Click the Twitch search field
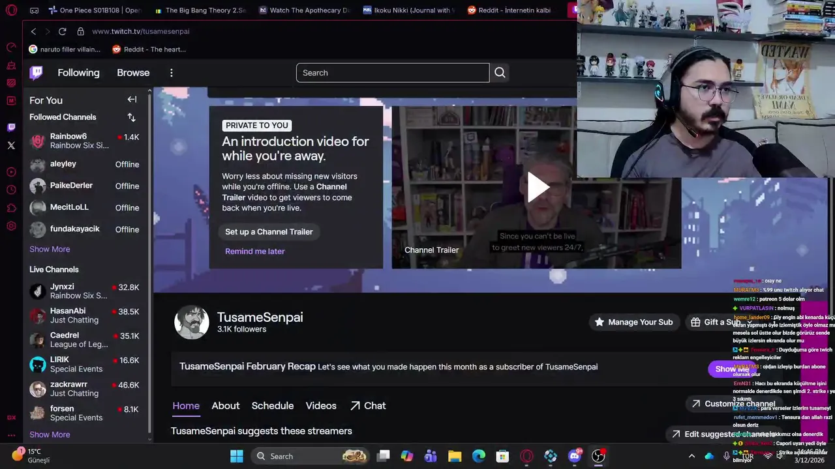The width and height of the screenshot is (835, 469). (x=393, y=73)
